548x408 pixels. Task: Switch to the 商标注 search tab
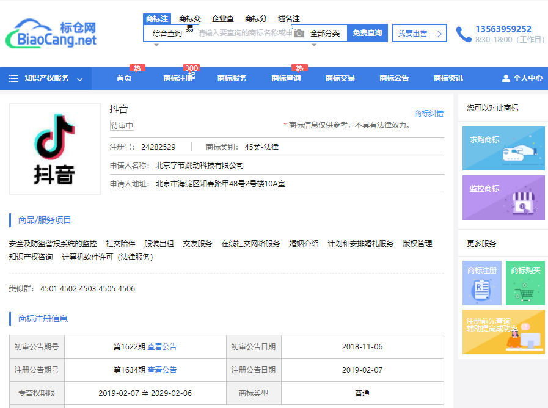pos(157,19)
